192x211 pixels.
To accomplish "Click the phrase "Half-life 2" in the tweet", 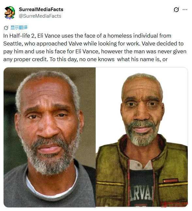I will point(22,36).
